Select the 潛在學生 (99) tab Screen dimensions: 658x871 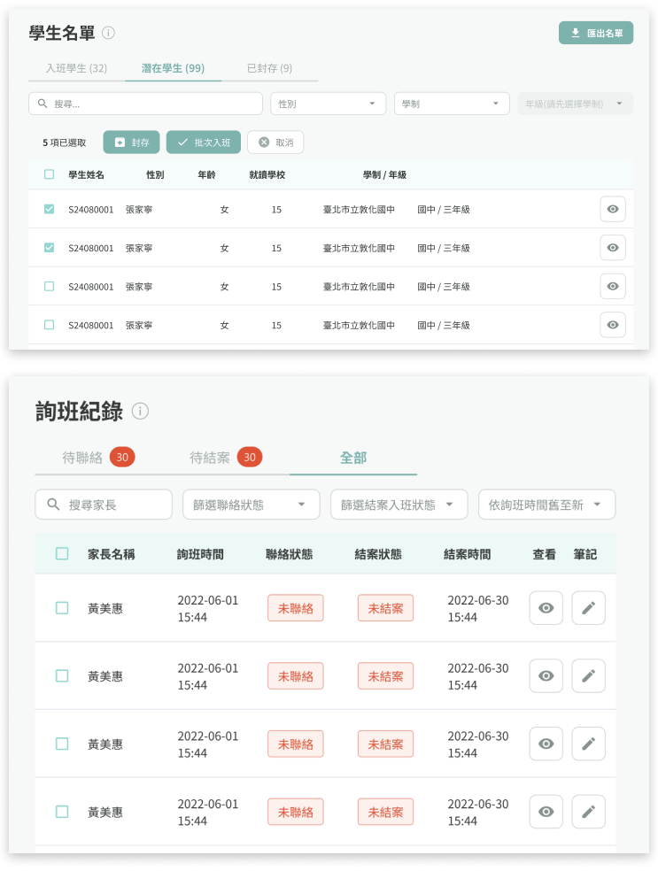[173, 68]
